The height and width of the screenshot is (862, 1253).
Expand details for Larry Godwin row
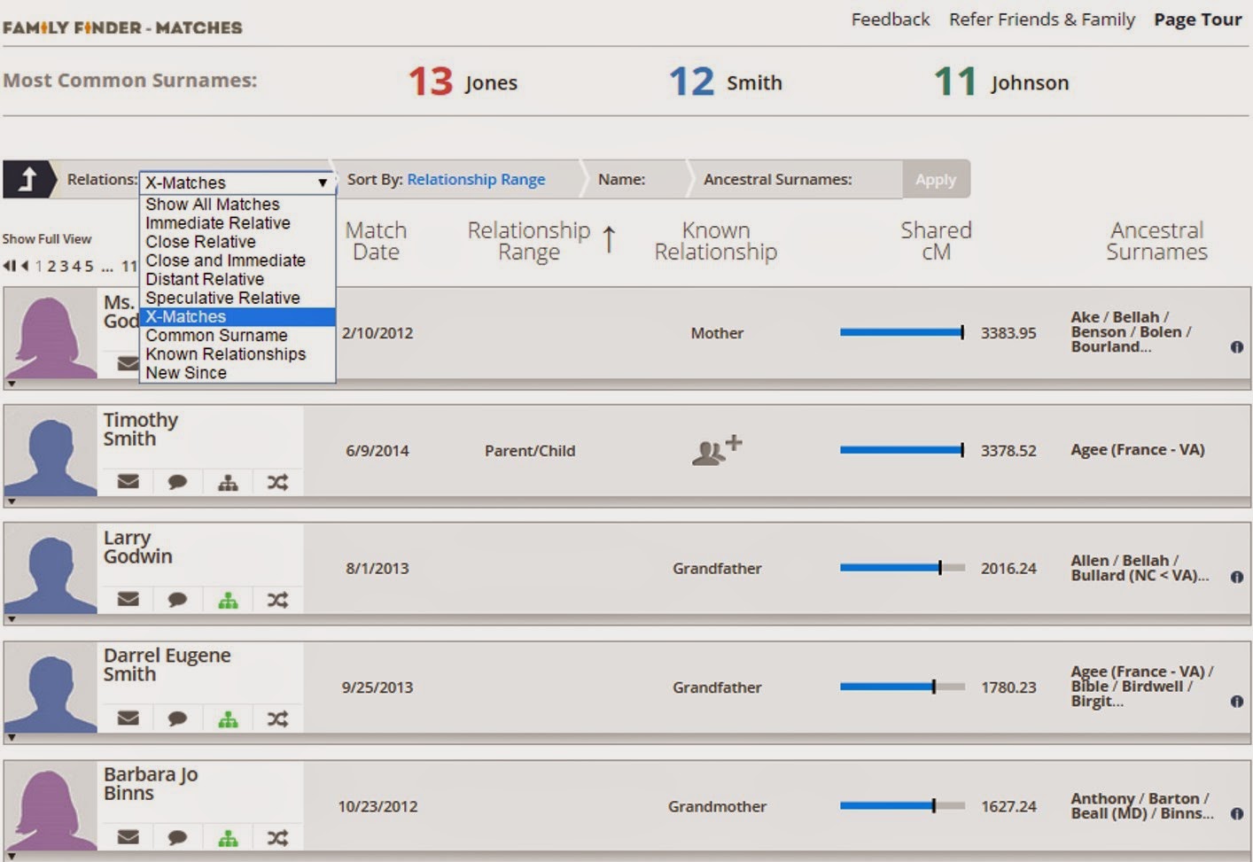(x=11, y=619)
